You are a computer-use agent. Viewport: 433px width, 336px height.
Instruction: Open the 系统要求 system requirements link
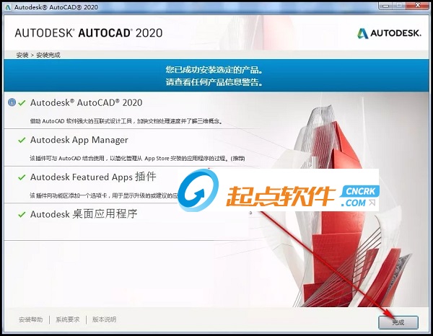point(69,319)
